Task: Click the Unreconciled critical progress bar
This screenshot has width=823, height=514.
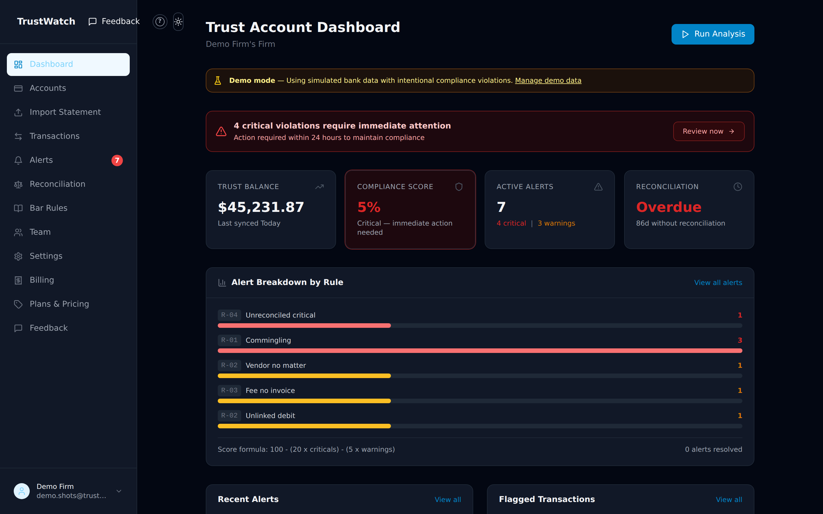Action: [x=480, y=326]
